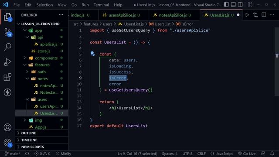Open NotesLis... file in explorer

[x=42, y=92]
